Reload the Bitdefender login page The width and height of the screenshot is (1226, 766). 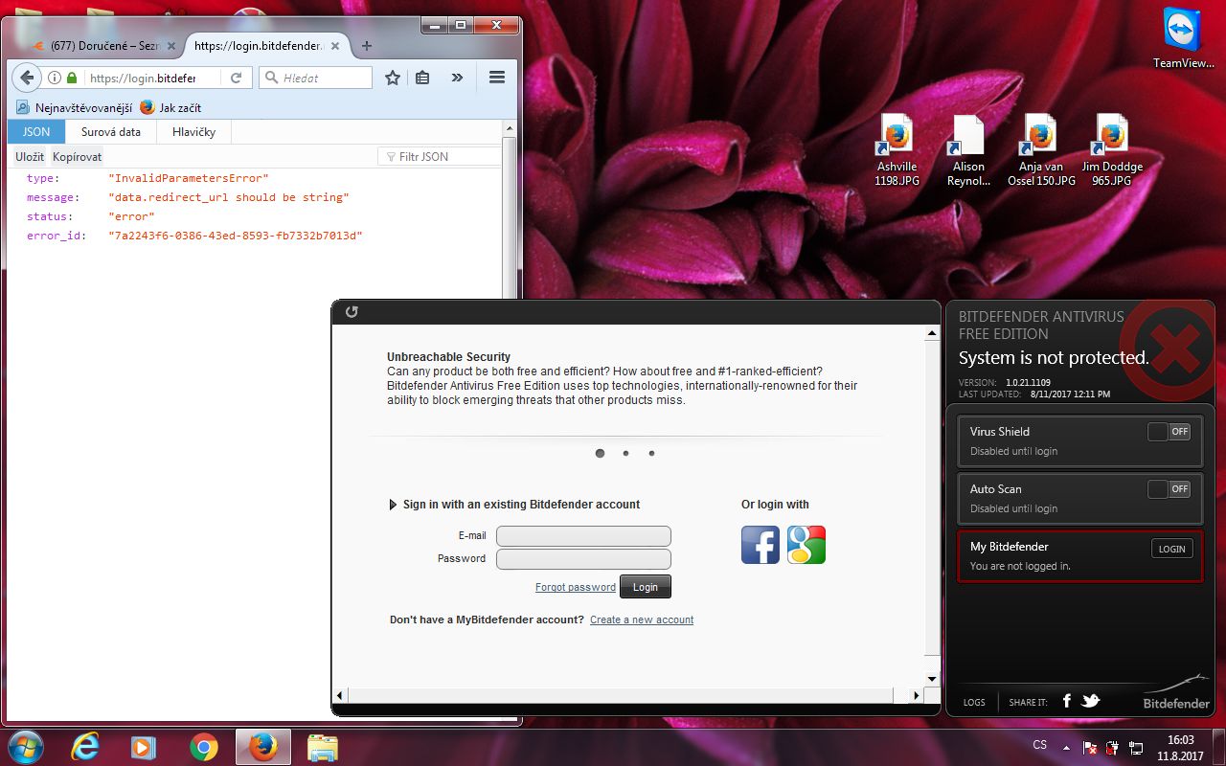[x=236, y=78]
